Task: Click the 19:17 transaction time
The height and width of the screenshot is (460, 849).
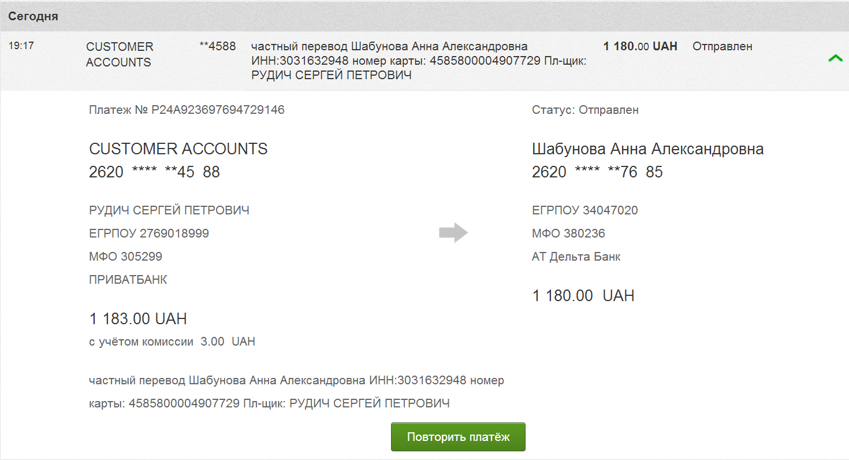Action: coord(21,46)
